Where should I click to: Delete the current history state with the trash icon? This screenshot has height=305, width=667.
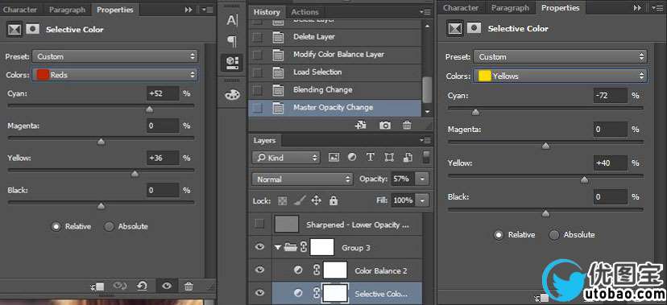407,125
